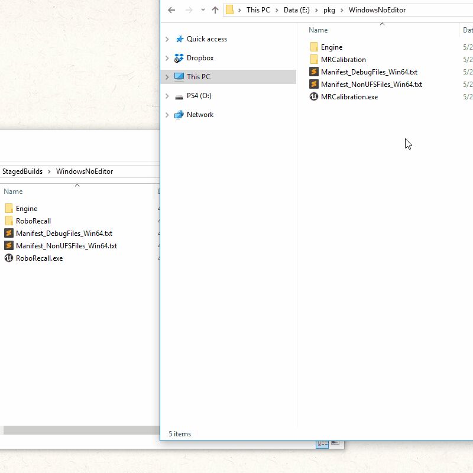Image resolution: width=473 pixels, height=473 pixels.
Task: Open MRCalibration.exe Unreal icon
Action: (x=314, y=97)
